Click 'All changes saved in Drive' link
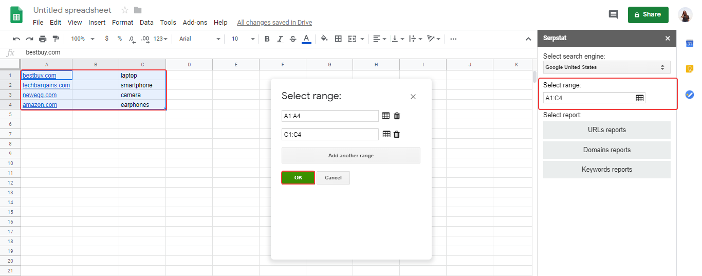The image size is (702, 276). pos(274,23)
